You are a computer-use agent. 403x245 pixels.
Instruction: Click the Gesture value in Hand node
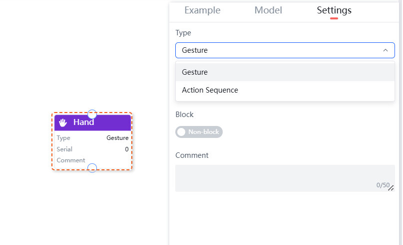(x=117, y=138)
